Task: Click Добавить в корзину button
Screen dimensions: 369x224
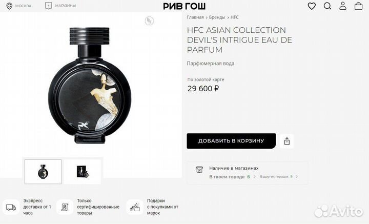Action: tap(231, 141)
